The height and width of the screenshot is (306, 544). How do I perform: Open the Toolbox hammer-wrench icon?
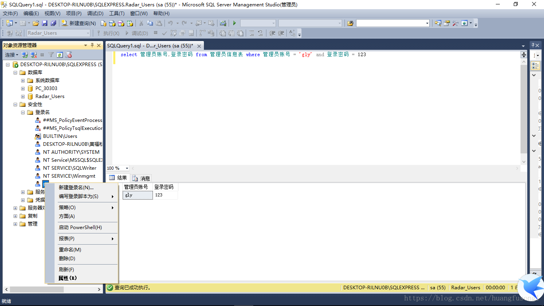[456, 23]
